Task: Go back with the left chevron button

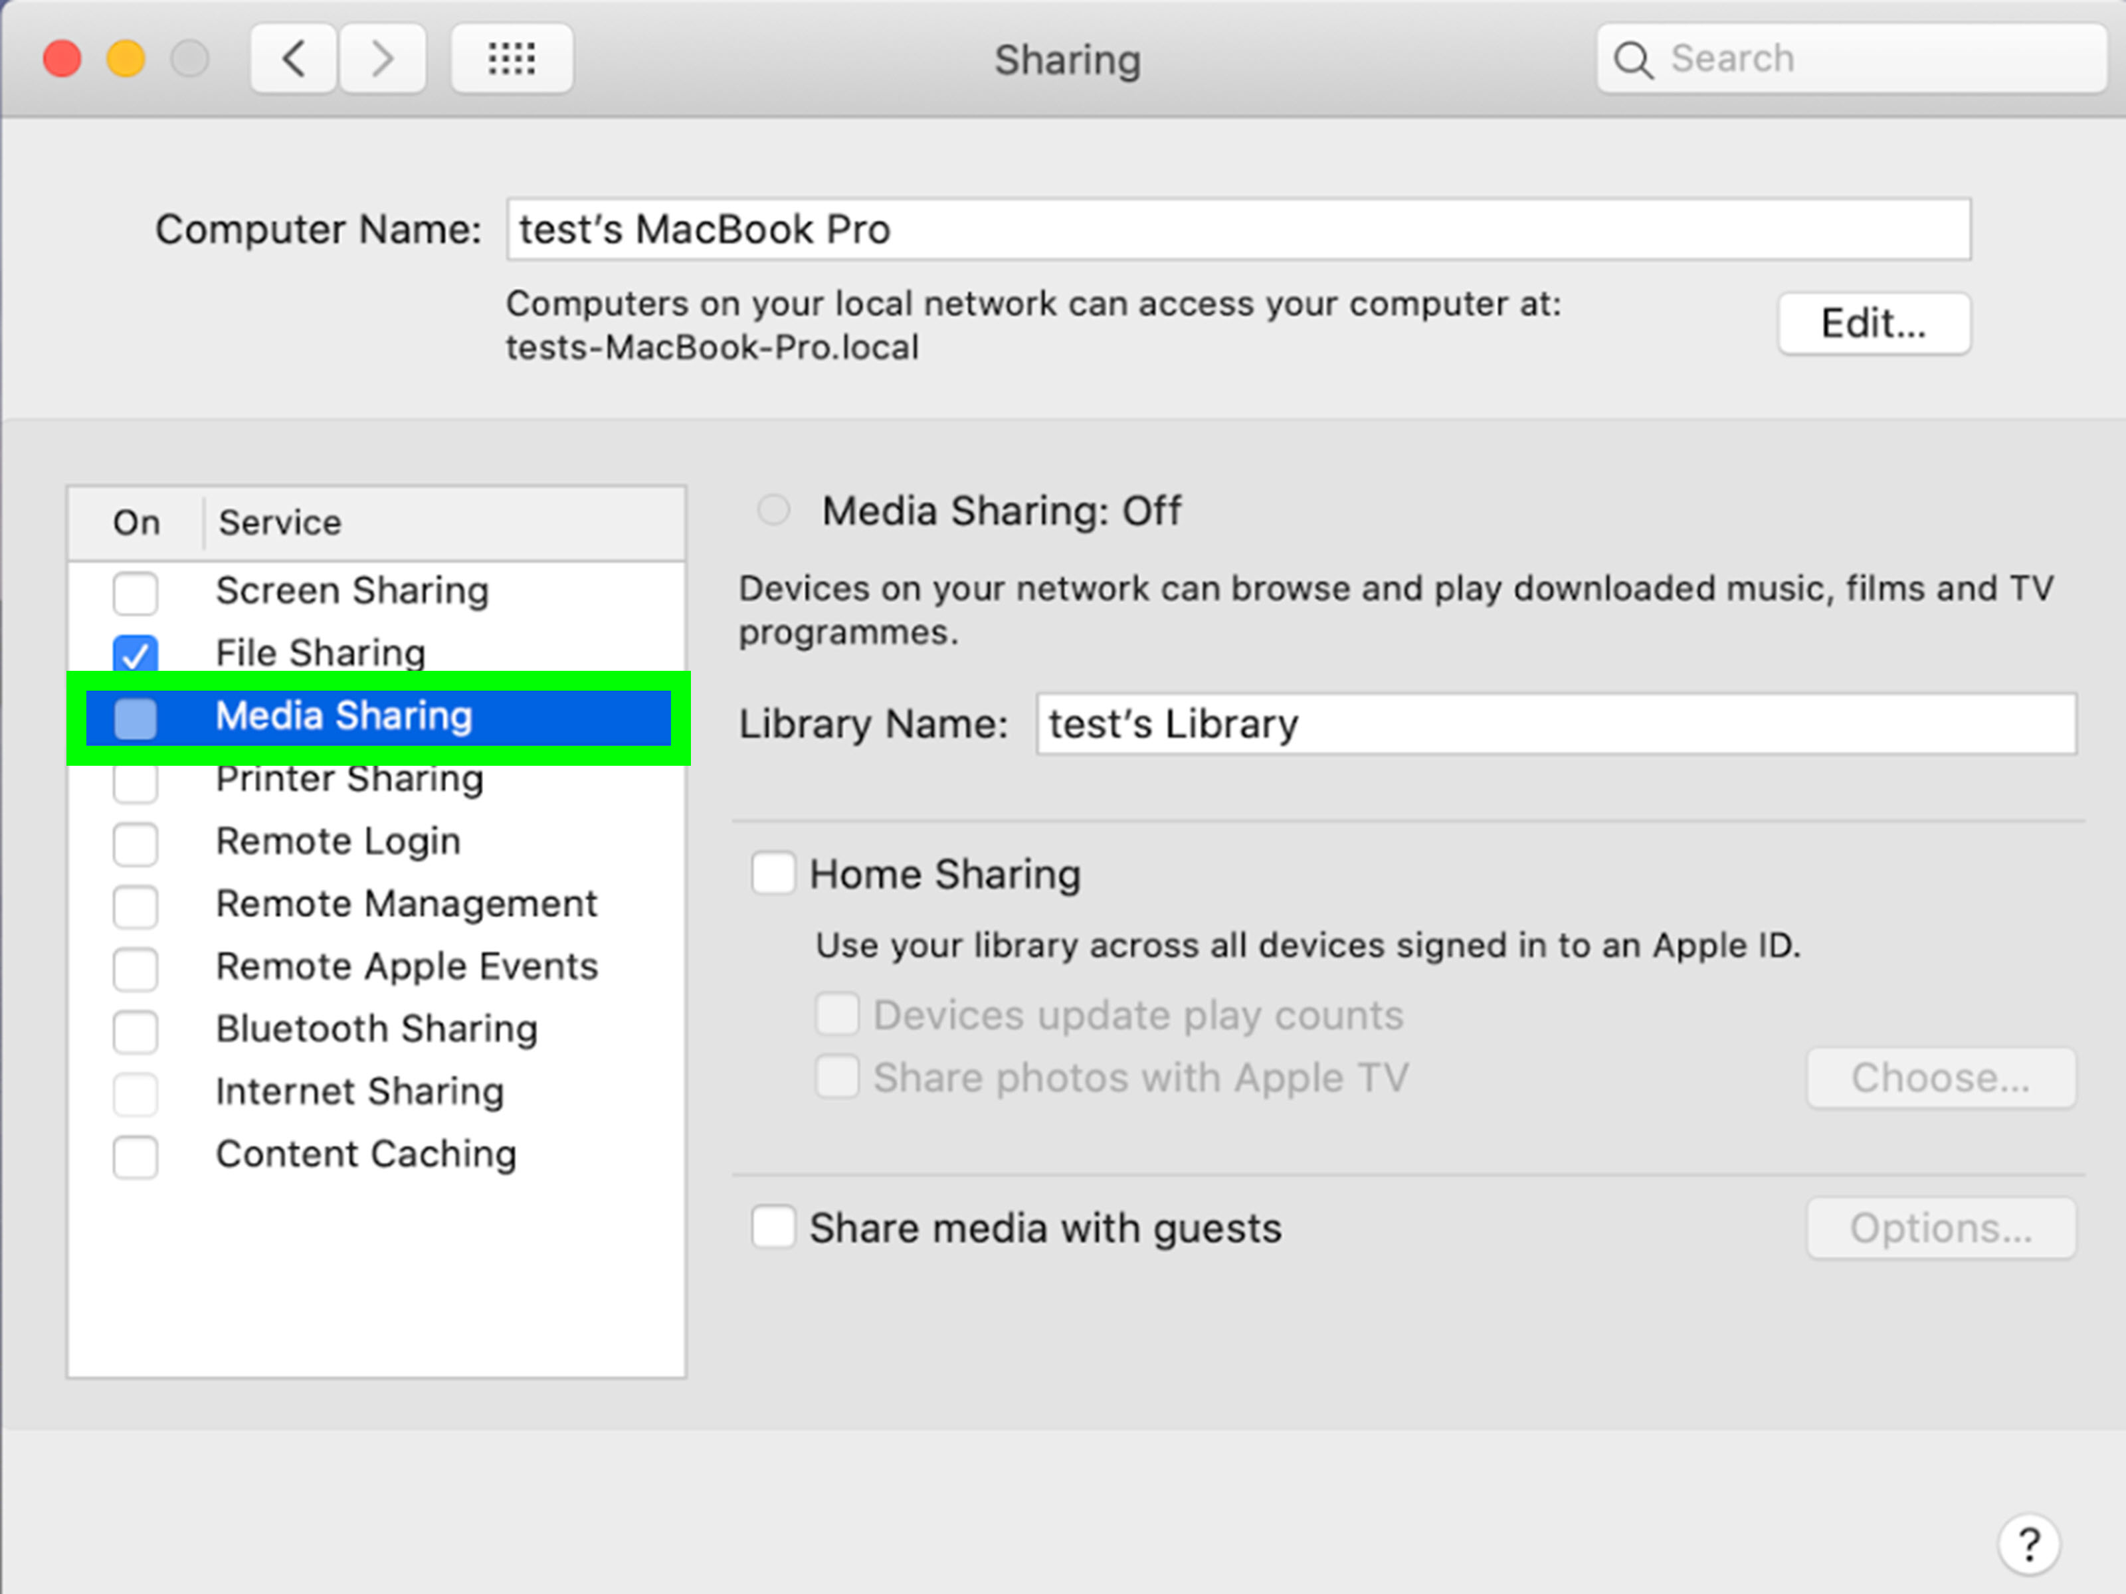Action: coord(294,58)
